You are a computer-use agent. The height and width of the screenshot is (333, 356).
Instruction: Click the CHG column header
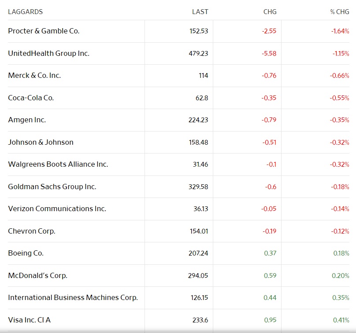(x=270, y=12)
